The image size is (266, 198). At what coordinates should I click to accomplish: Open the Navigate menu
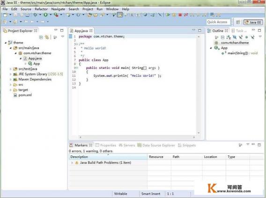58,9
